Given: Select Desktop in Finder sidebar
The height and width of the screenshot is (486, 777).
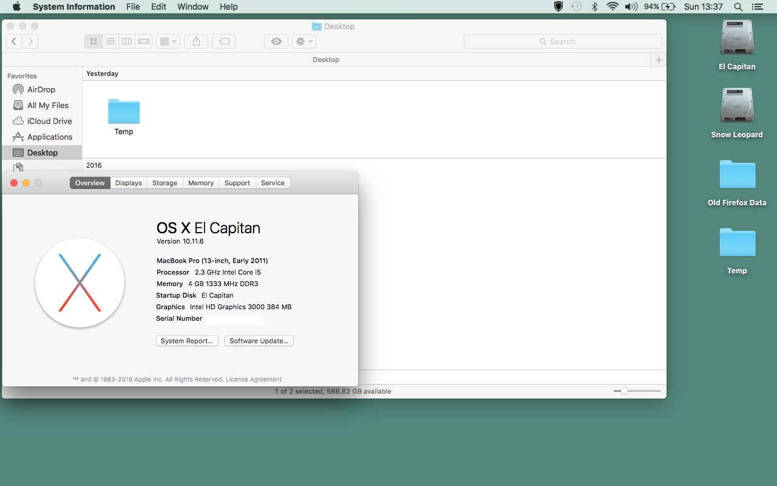Looking at the screenshot, I should tap(42, 152).
